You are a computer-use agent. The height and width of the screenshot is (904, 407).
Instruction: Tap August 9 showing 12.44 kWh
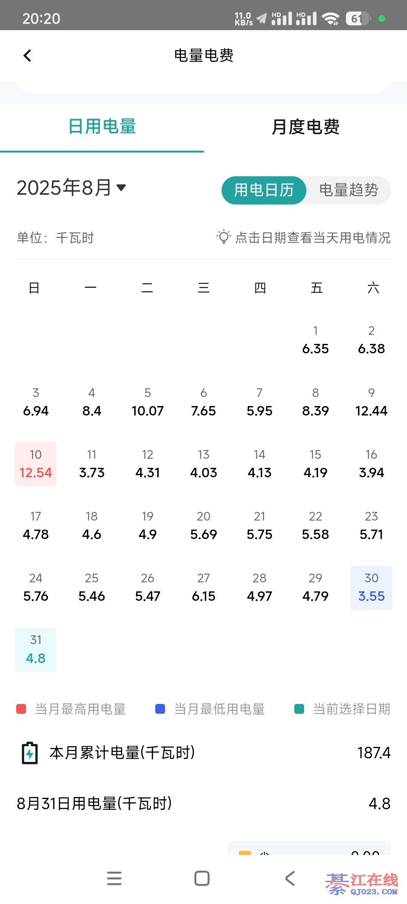click(371, 402)
